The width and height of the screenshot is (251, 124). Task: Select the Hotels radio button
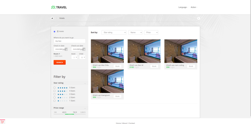point(54,32)
